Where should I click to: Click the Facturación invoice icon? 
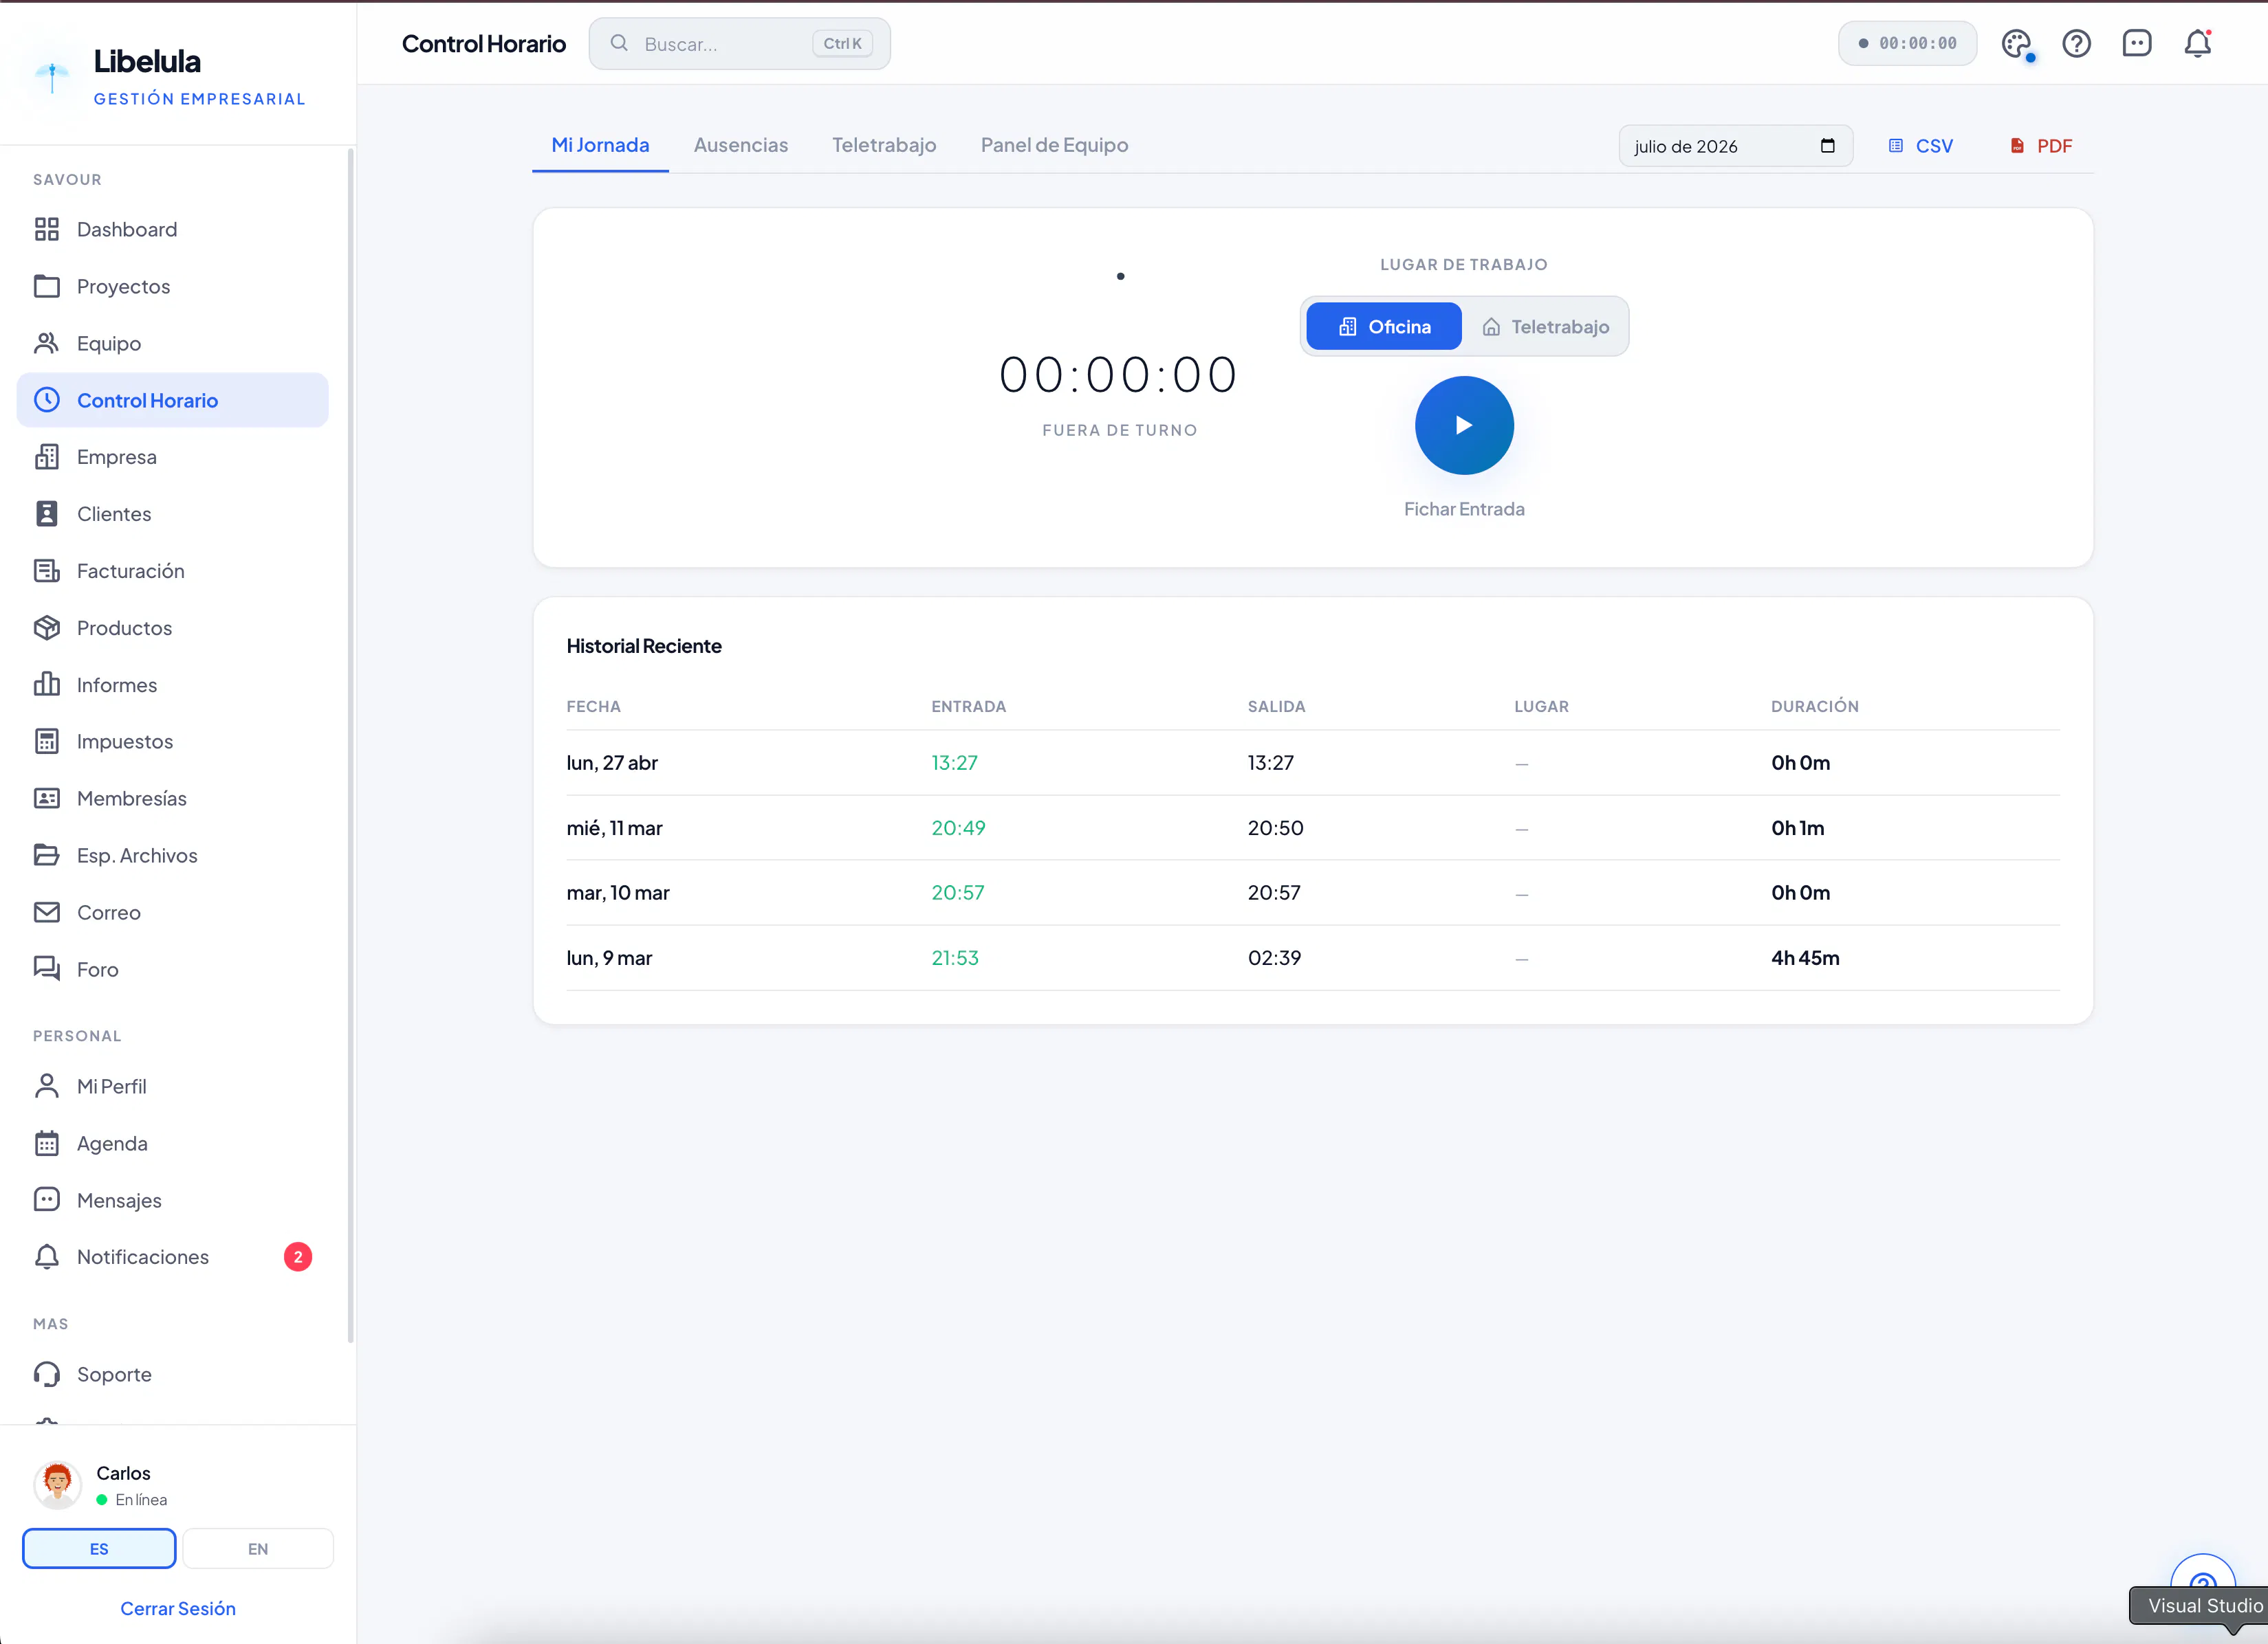(47, 570)
